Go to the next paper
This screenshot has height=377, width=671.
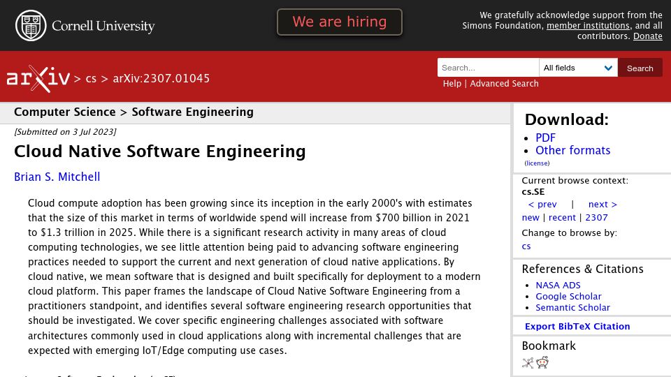(x=603, y=205)
